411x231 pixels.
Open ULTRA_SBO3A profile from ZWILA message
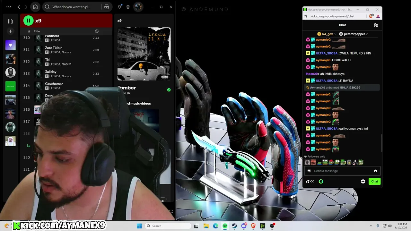[327, 53]
